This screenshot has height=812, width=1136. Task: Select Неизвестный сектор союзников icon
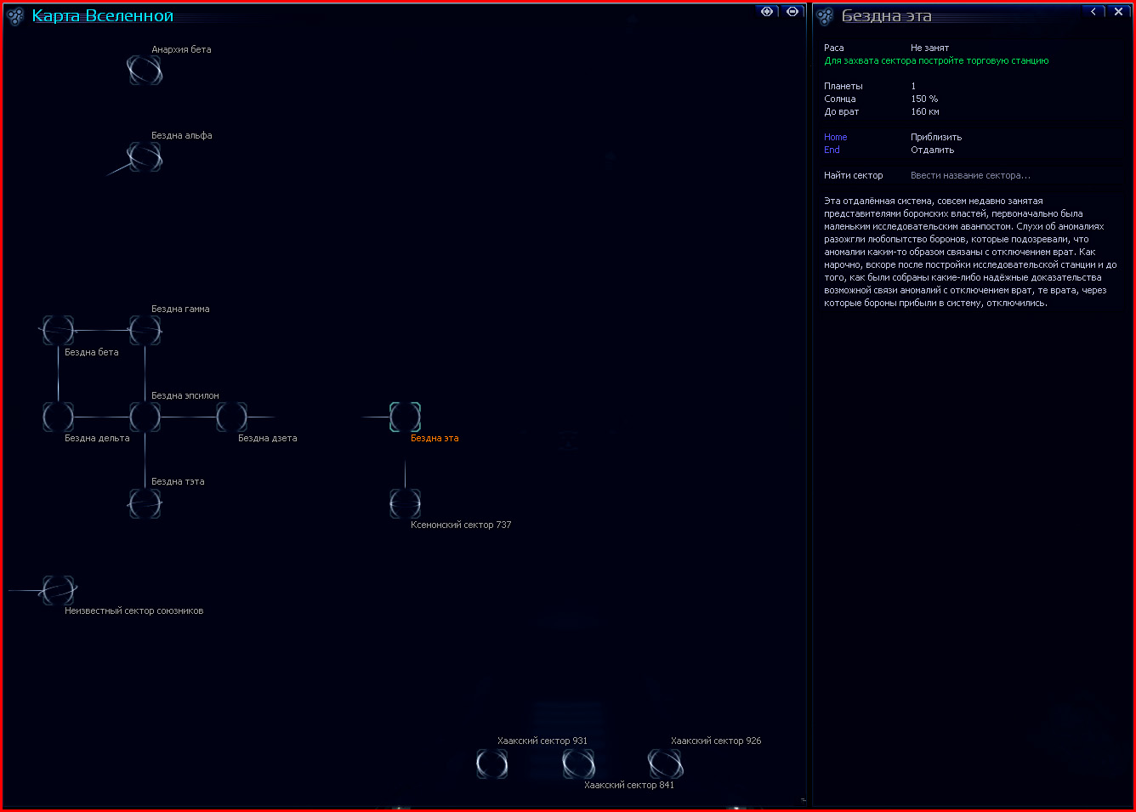[x=58, y=590]
